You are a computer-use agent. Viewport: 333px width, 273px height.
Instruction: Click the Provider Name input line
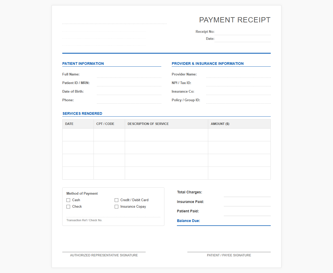pos(238,74)
